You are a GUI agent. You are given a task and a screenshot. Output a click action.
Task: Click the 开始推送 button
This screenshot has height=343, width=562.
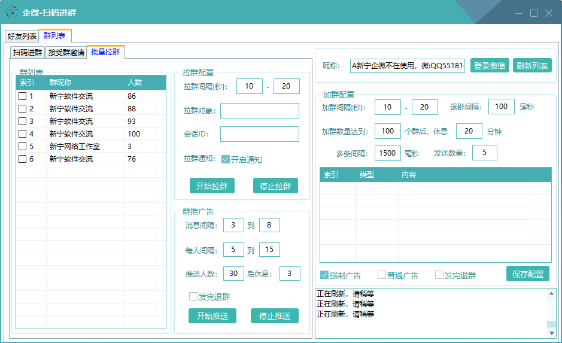point(212,315)
